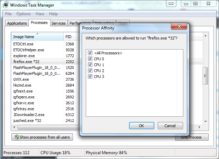Select the ETDCtrl.exe process row

(x=45, y=44)
